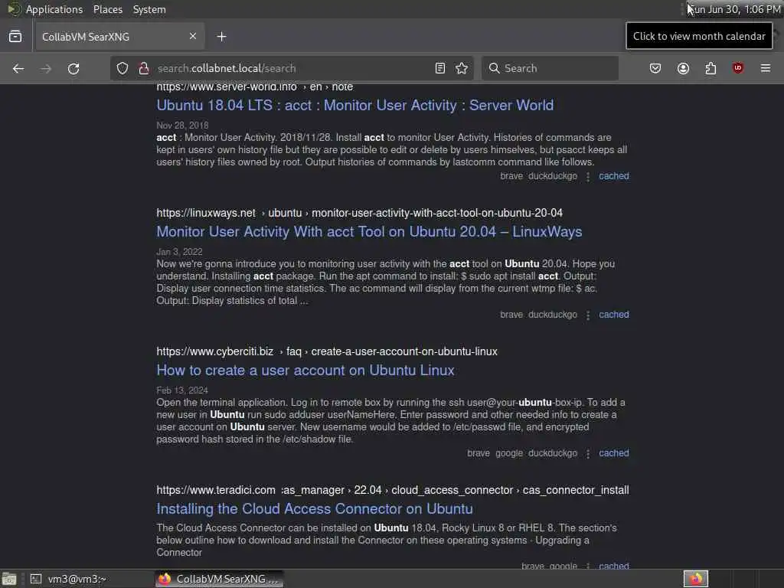Open the Extensions puzzle icon
The image size is (784, 588).
(x=710, y=68)
